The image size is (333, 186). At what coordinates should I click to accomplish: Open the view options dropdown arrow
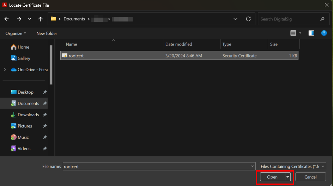tap(300, 33)
